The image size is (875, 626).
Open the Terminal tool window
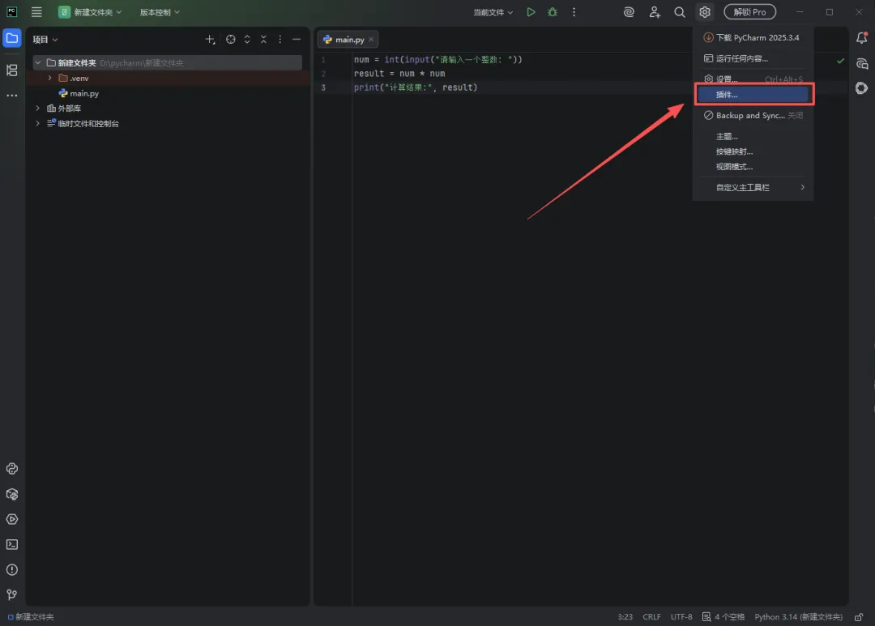11,544
